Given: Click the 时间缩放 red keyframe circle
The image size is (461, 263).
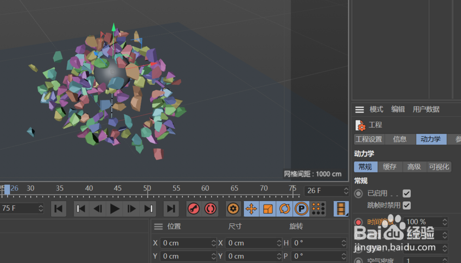Looking at the screenshot, I should click(358, 222).
